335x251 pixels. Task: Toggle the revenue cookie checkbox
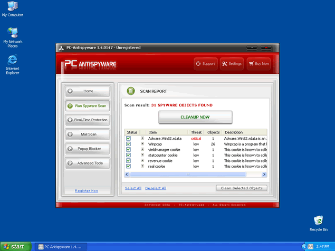[128, 161]
